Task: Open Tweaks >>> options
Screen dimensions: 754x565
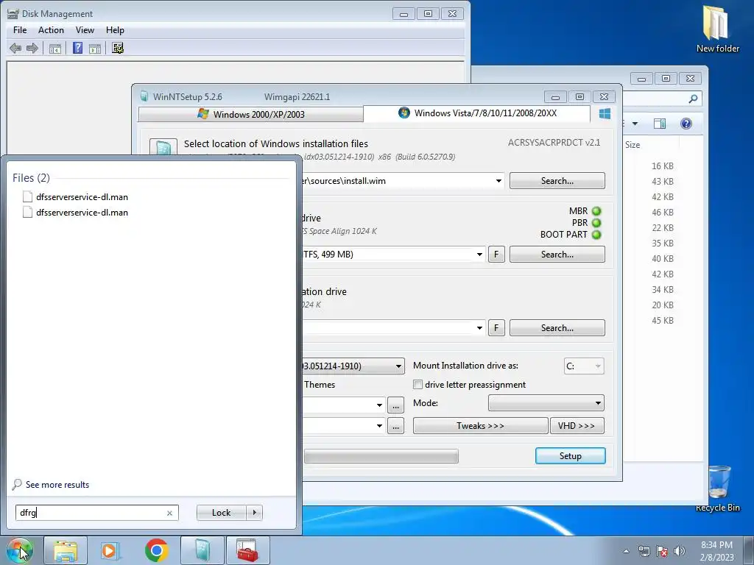Action: (480, 426)
